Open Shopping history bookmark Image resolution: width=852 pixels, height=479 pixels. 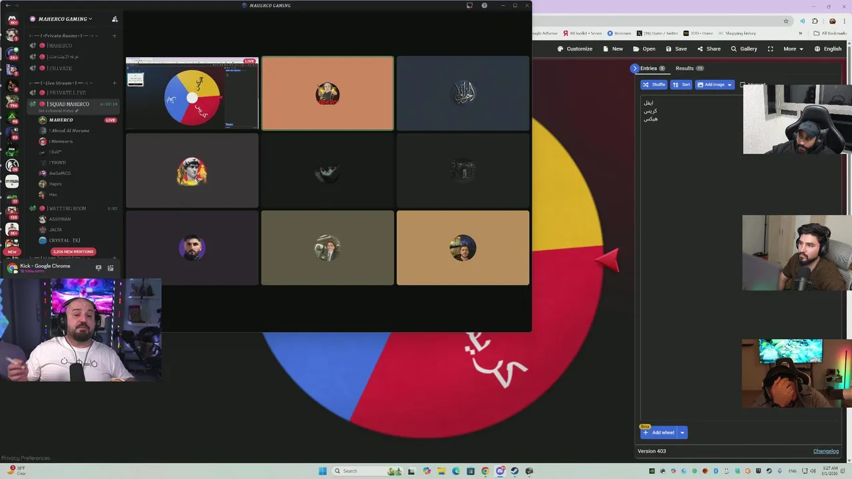click(737, 33)
